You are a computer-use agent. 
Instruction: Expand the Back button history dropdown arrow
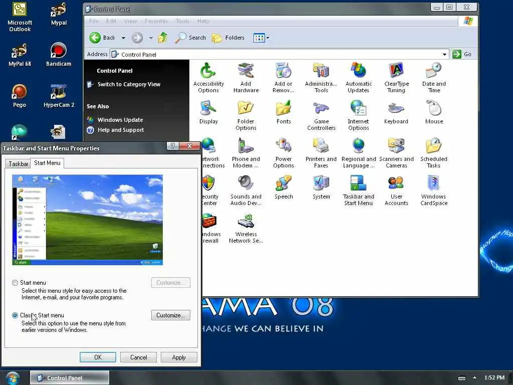click(x=123, y=38)
